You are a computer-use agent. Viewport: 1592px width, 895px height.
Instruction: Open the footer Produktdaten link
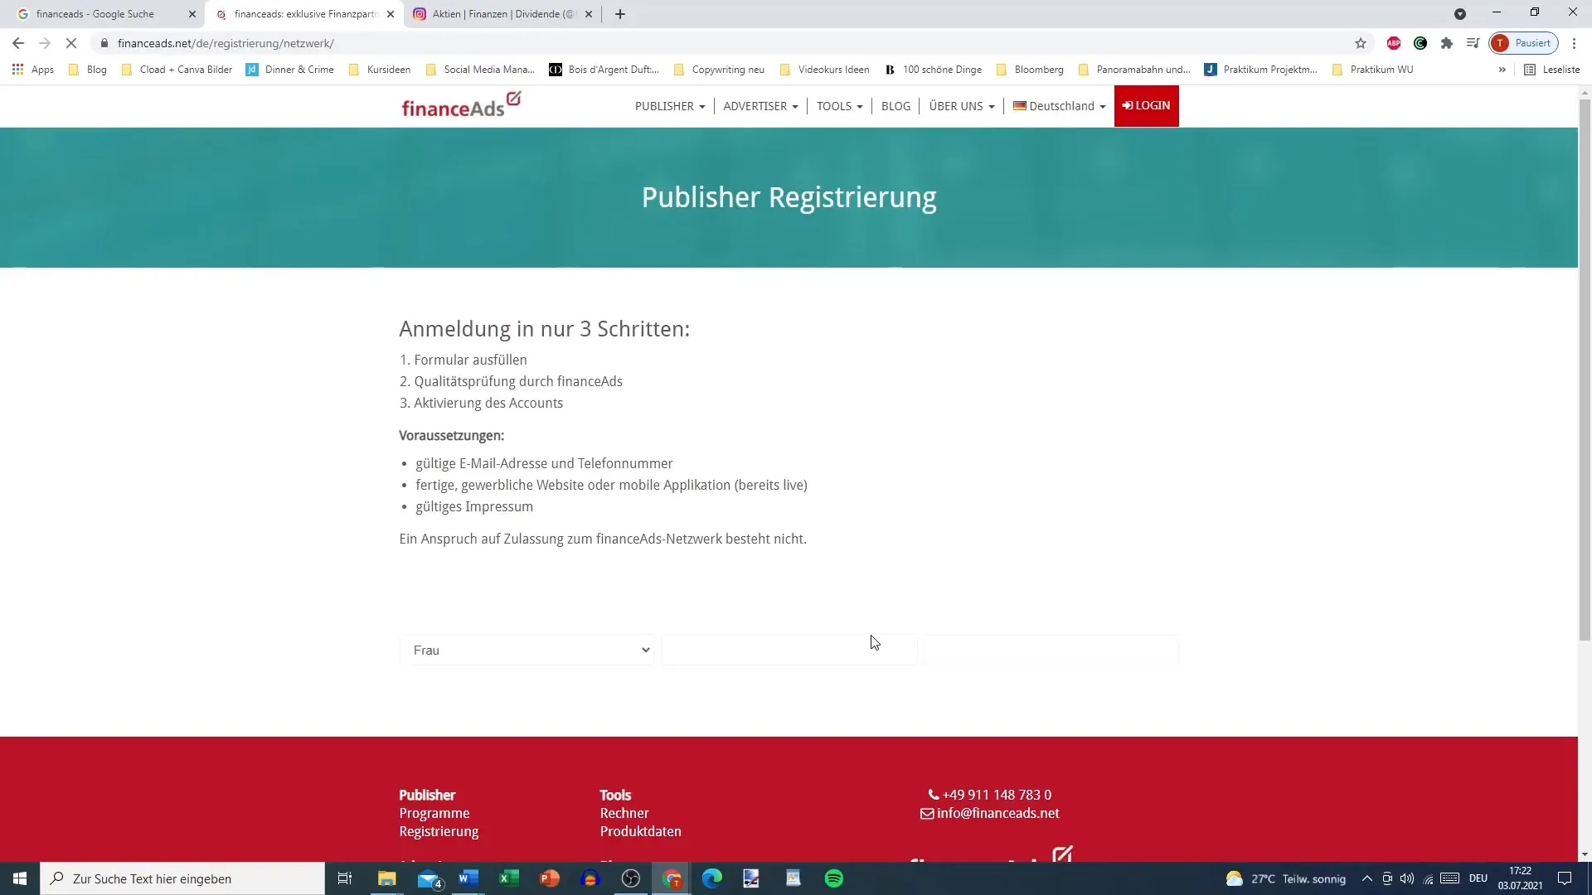click(x=640, y=831)
